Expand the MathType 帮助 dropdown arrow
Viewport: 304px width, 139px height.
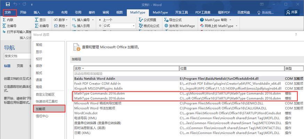click(x=230, y=20)
